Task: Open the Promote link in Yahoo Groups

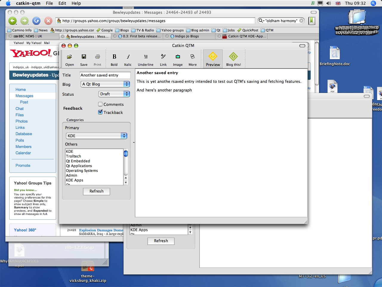Action: (23, 166)
